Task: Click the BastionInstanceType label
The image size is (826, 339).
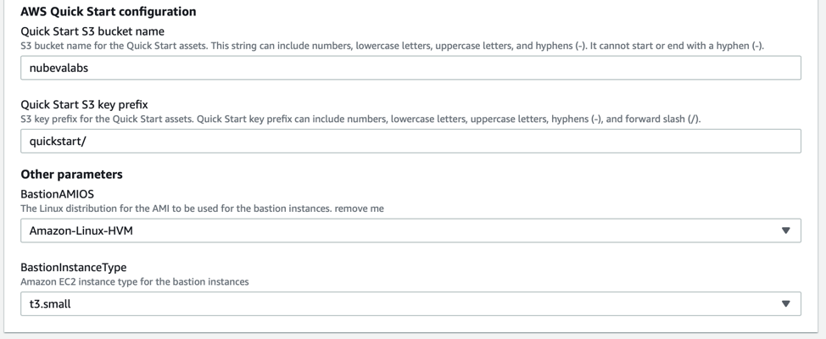Action: click(73, 268)
